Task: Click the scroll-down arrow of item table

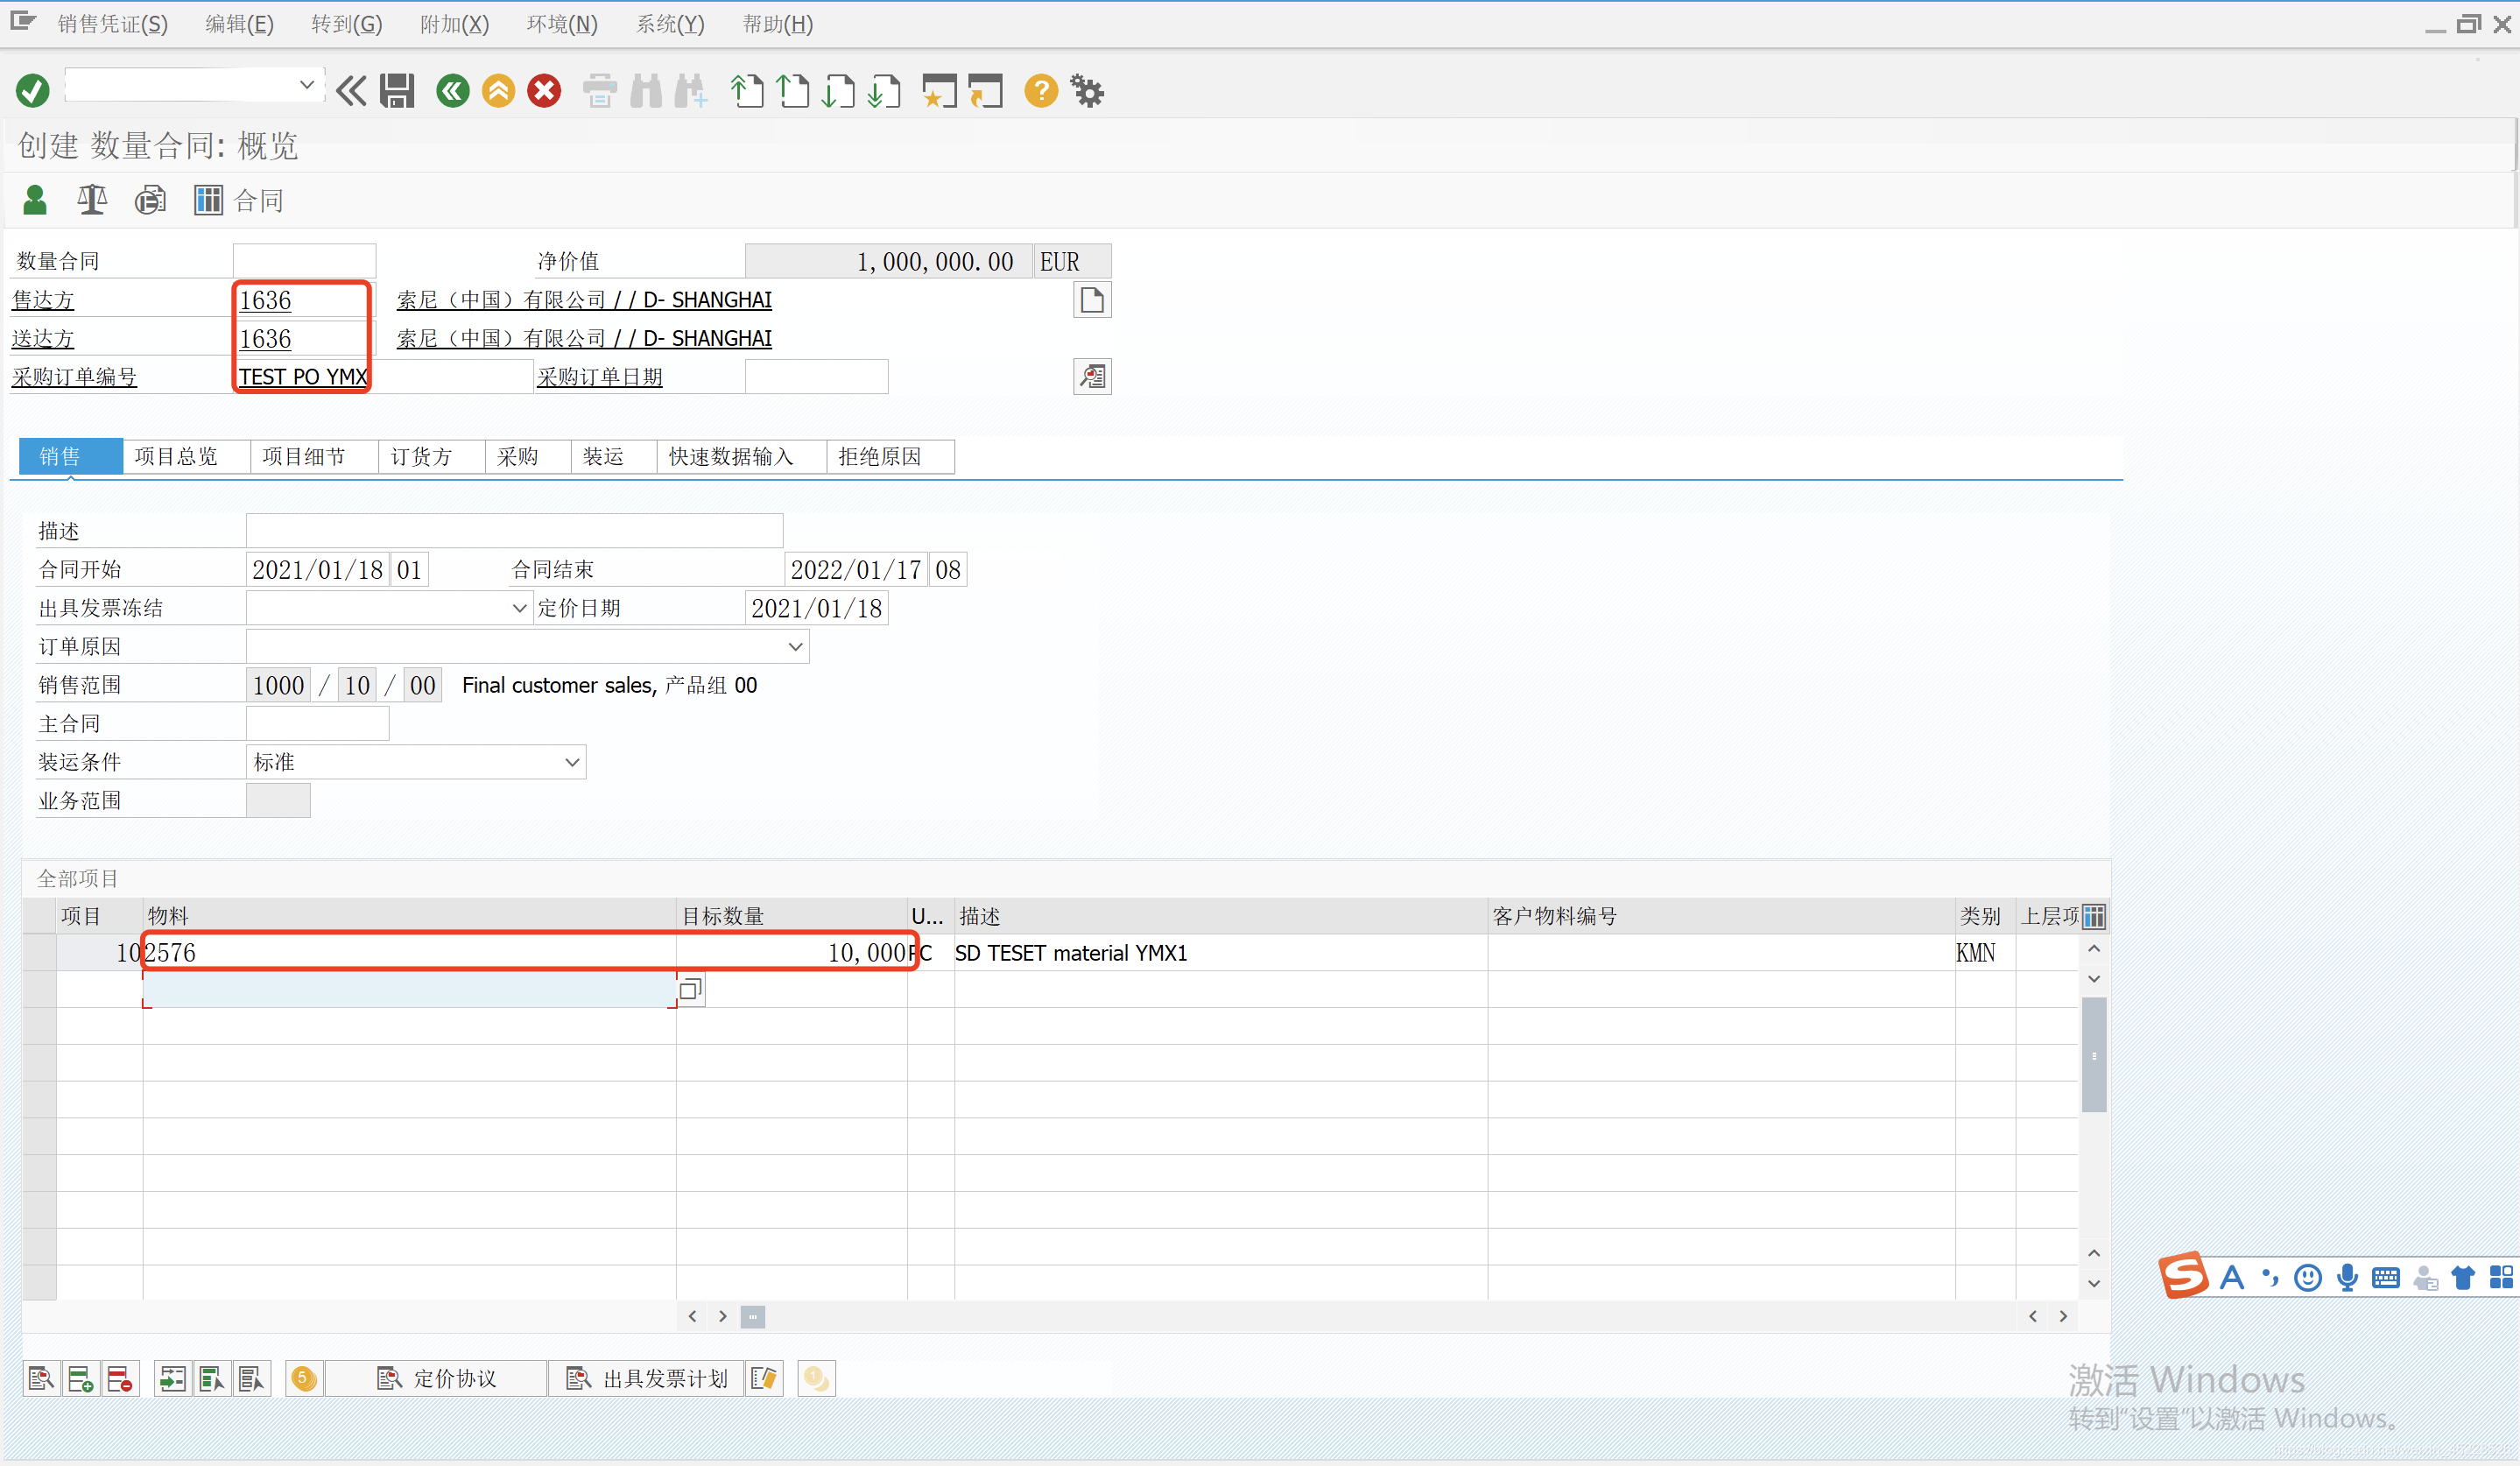Action: point(2094,1284)
